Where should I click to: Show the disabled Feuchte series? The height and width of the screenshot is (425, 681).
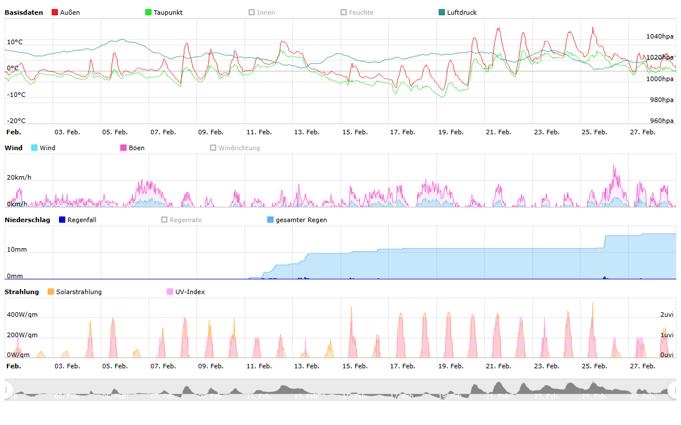click(x=357, y=12)
